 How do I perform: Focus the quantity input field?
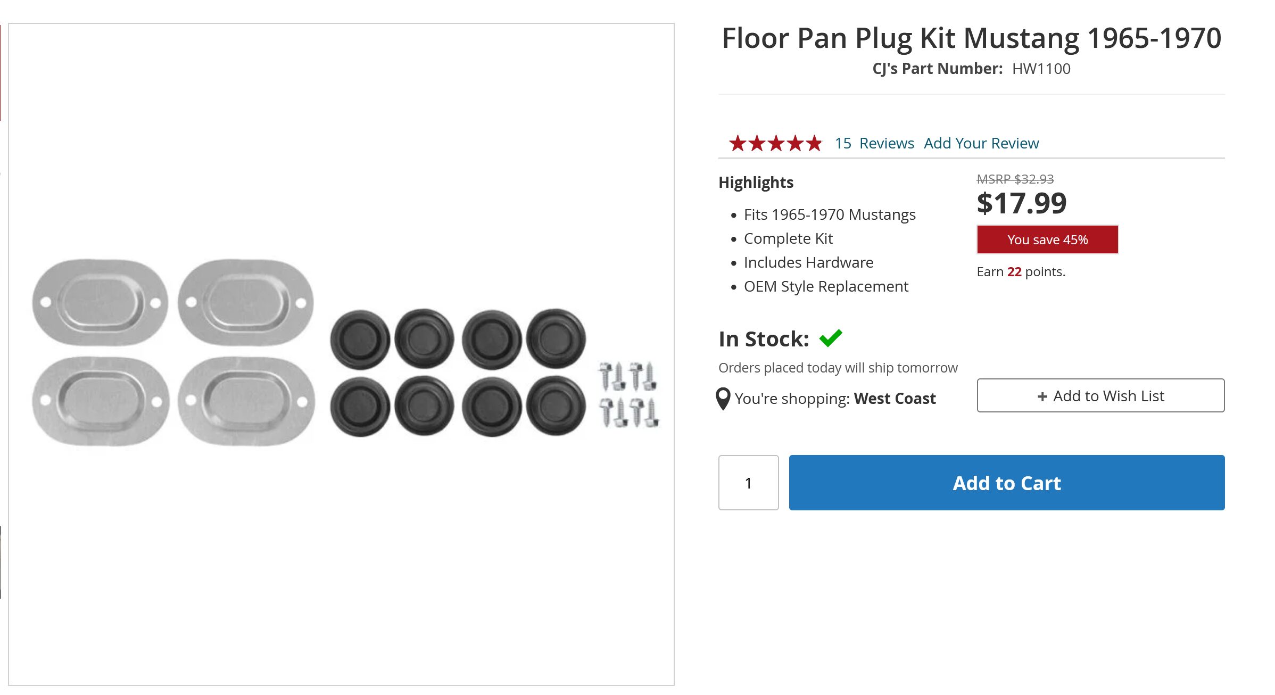coord(748,483)
